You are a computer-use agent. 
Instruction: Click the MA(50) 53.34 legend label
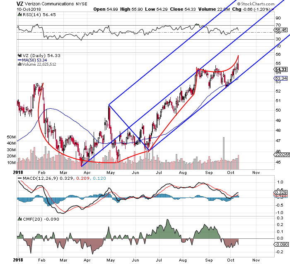[34, 60]
